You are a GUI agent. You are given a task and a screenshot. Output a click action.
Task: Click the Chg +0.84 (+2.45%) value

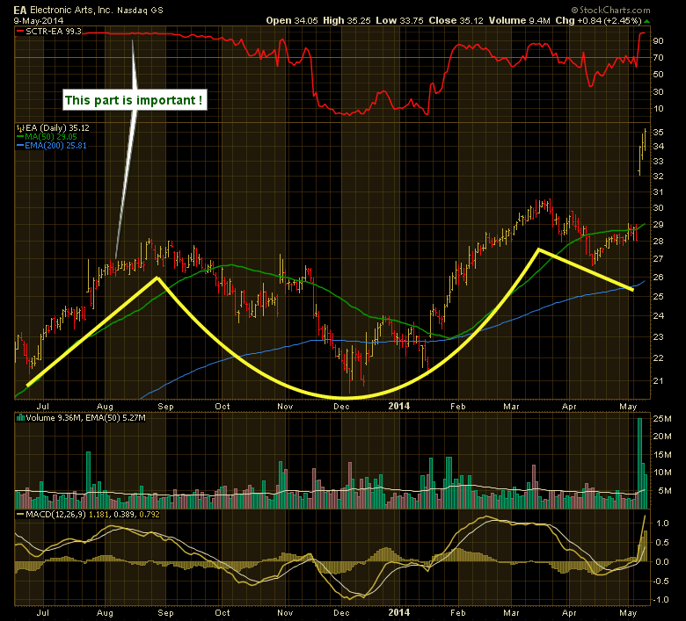tap(599, 20)
